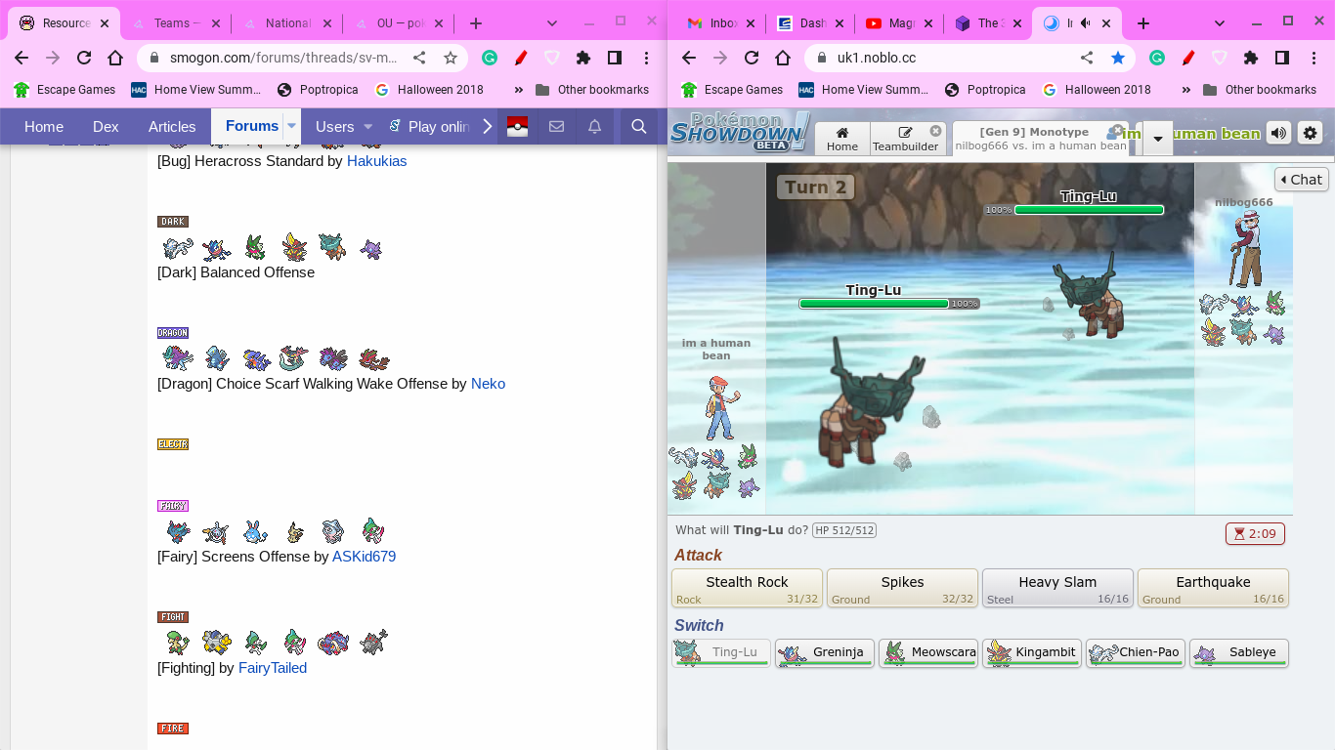Toggle side panel in noblo.cc window
1335x750 pixels.
click(x=1282, y=58)
